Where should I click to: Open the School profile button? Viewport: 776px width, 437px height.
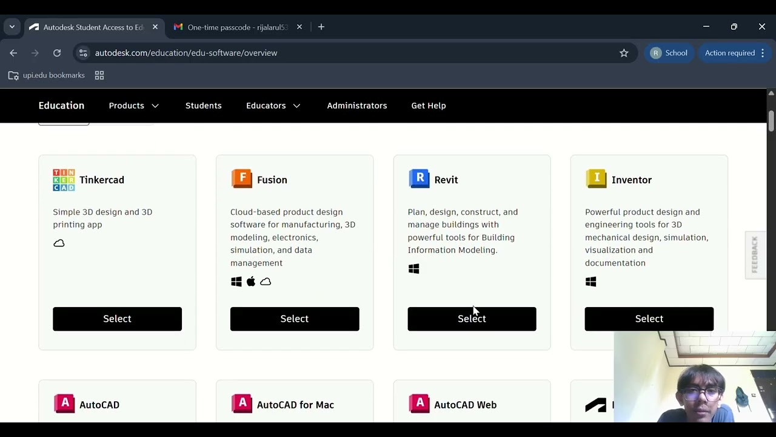(669, 53)
